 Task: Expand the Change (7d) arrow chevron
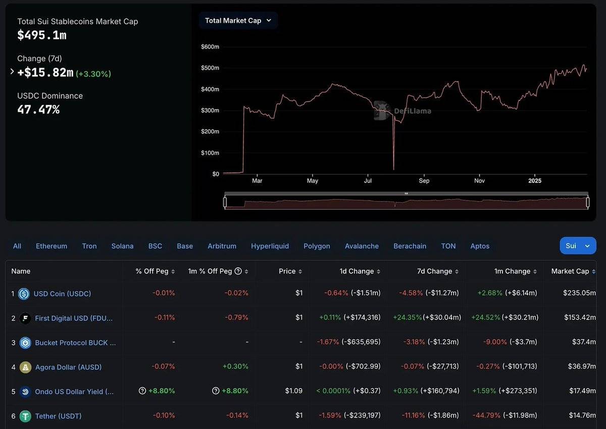12,72
